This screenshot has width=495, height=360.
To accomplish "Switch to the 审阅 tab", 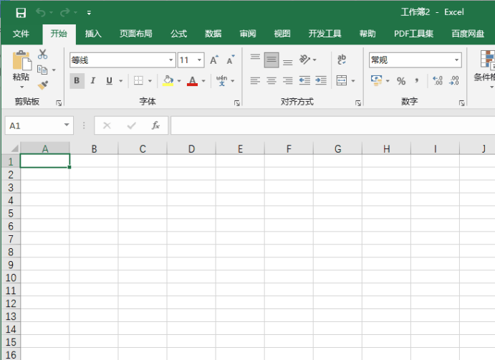I will pyautogui.click(x=248, y=34).
